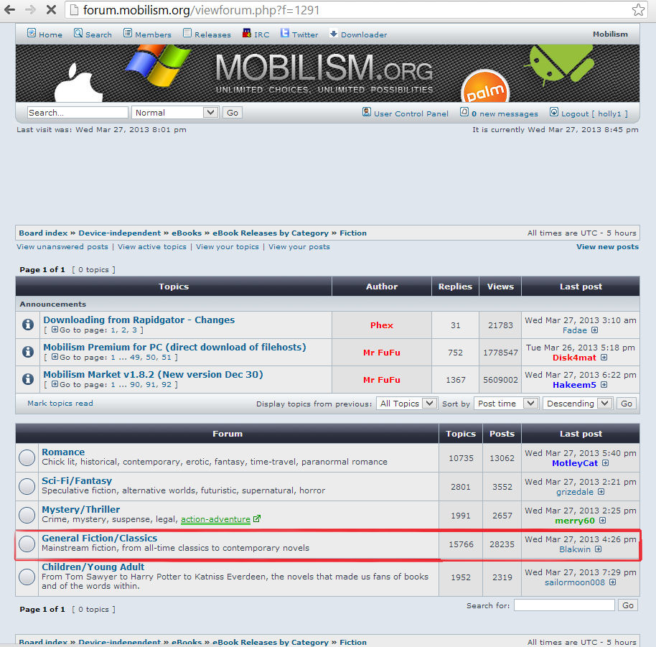Click the Twitter bird icon
This screenshot has width=656, height=647.
(284, 33)
